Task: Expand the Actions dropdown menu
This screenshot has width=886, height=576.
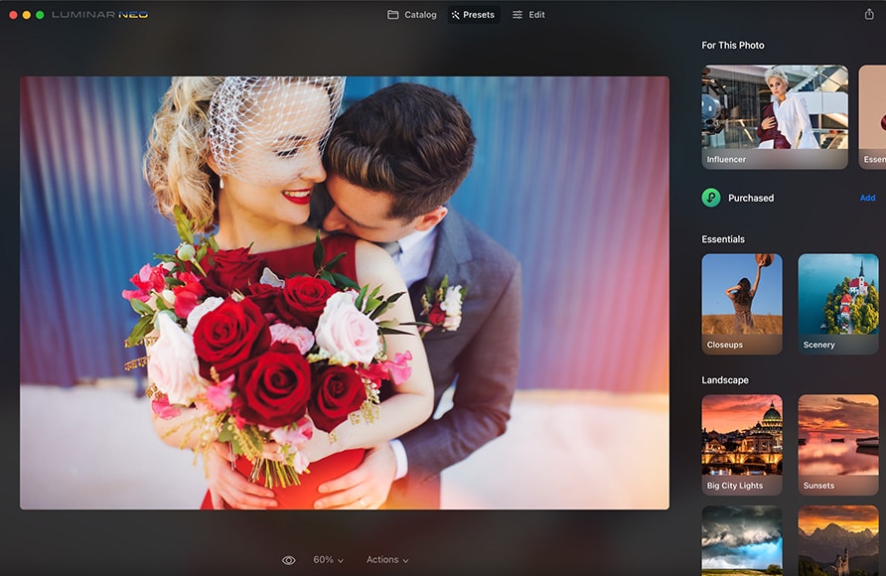Action: (x=387, y=560)
